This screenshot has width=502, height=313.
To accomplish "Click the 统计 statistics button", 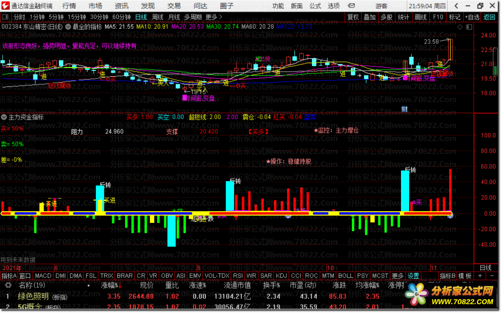I will pos(404,17).
